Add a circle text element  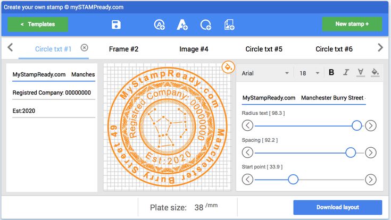point(160,24)
